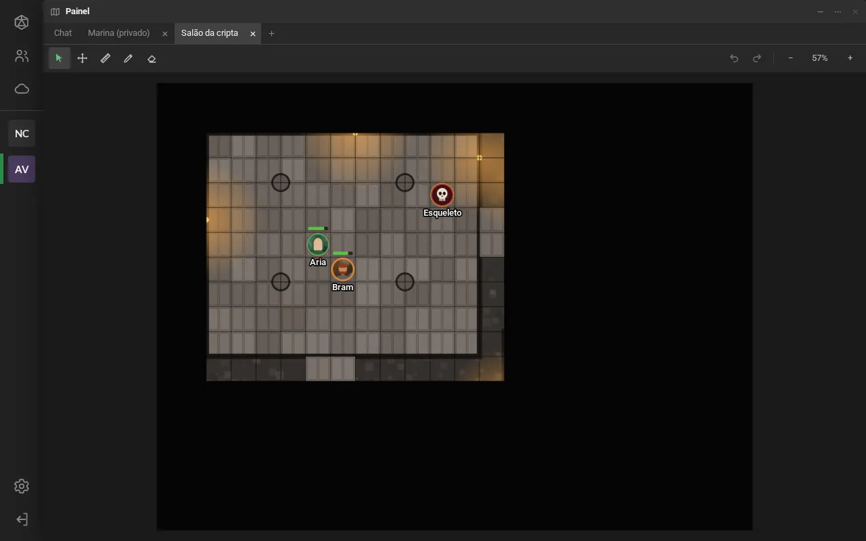The width and height of the screenshot is (866, 541).
Task: Close the Salão da cripta tab
Action: (x=253, y=34)
